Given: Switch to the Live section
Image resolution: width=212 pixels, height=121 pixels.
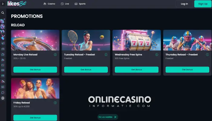Looking at the screenshot, I should 65,4.
